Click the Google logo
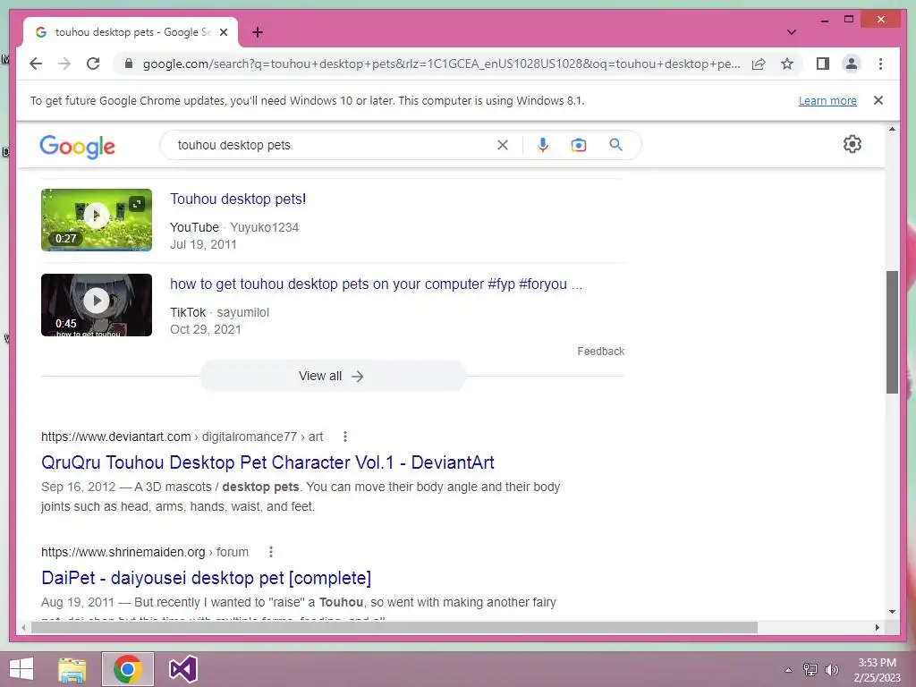 (x=77, y=146)
